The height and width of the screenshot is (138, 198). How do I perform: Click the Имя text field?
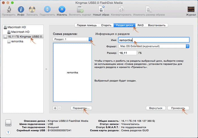click(153, 40)
